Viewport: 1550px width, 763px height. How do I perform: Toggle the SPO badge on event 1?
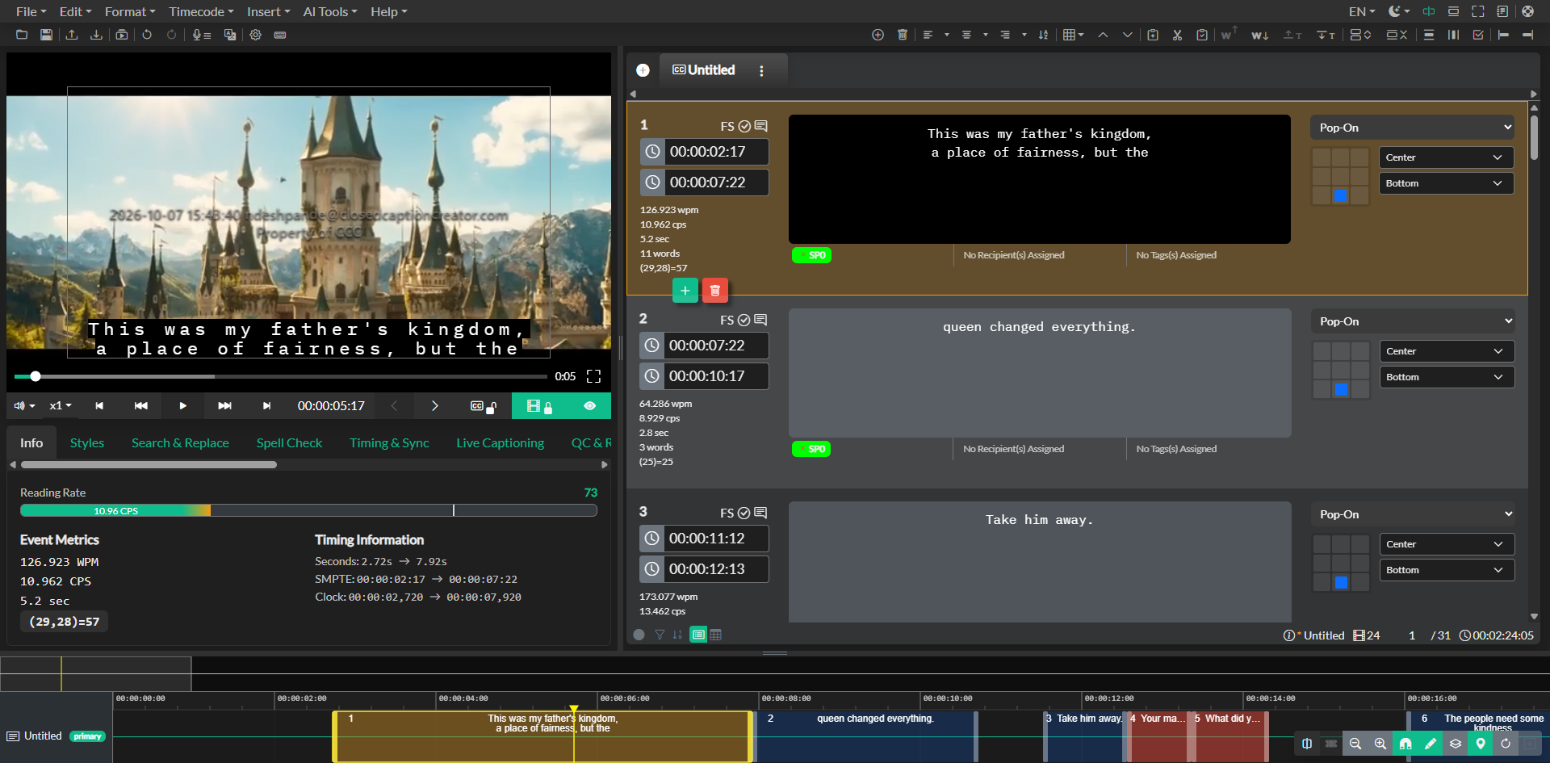pos(811,255)
